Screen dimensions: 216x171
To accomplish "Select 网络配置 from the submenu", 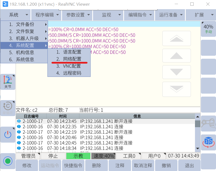I will tap(72, 59).
